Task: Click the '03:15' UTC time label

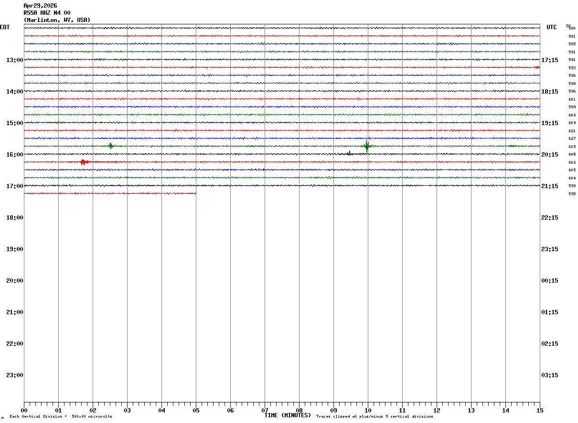Action: pos(550,375)
